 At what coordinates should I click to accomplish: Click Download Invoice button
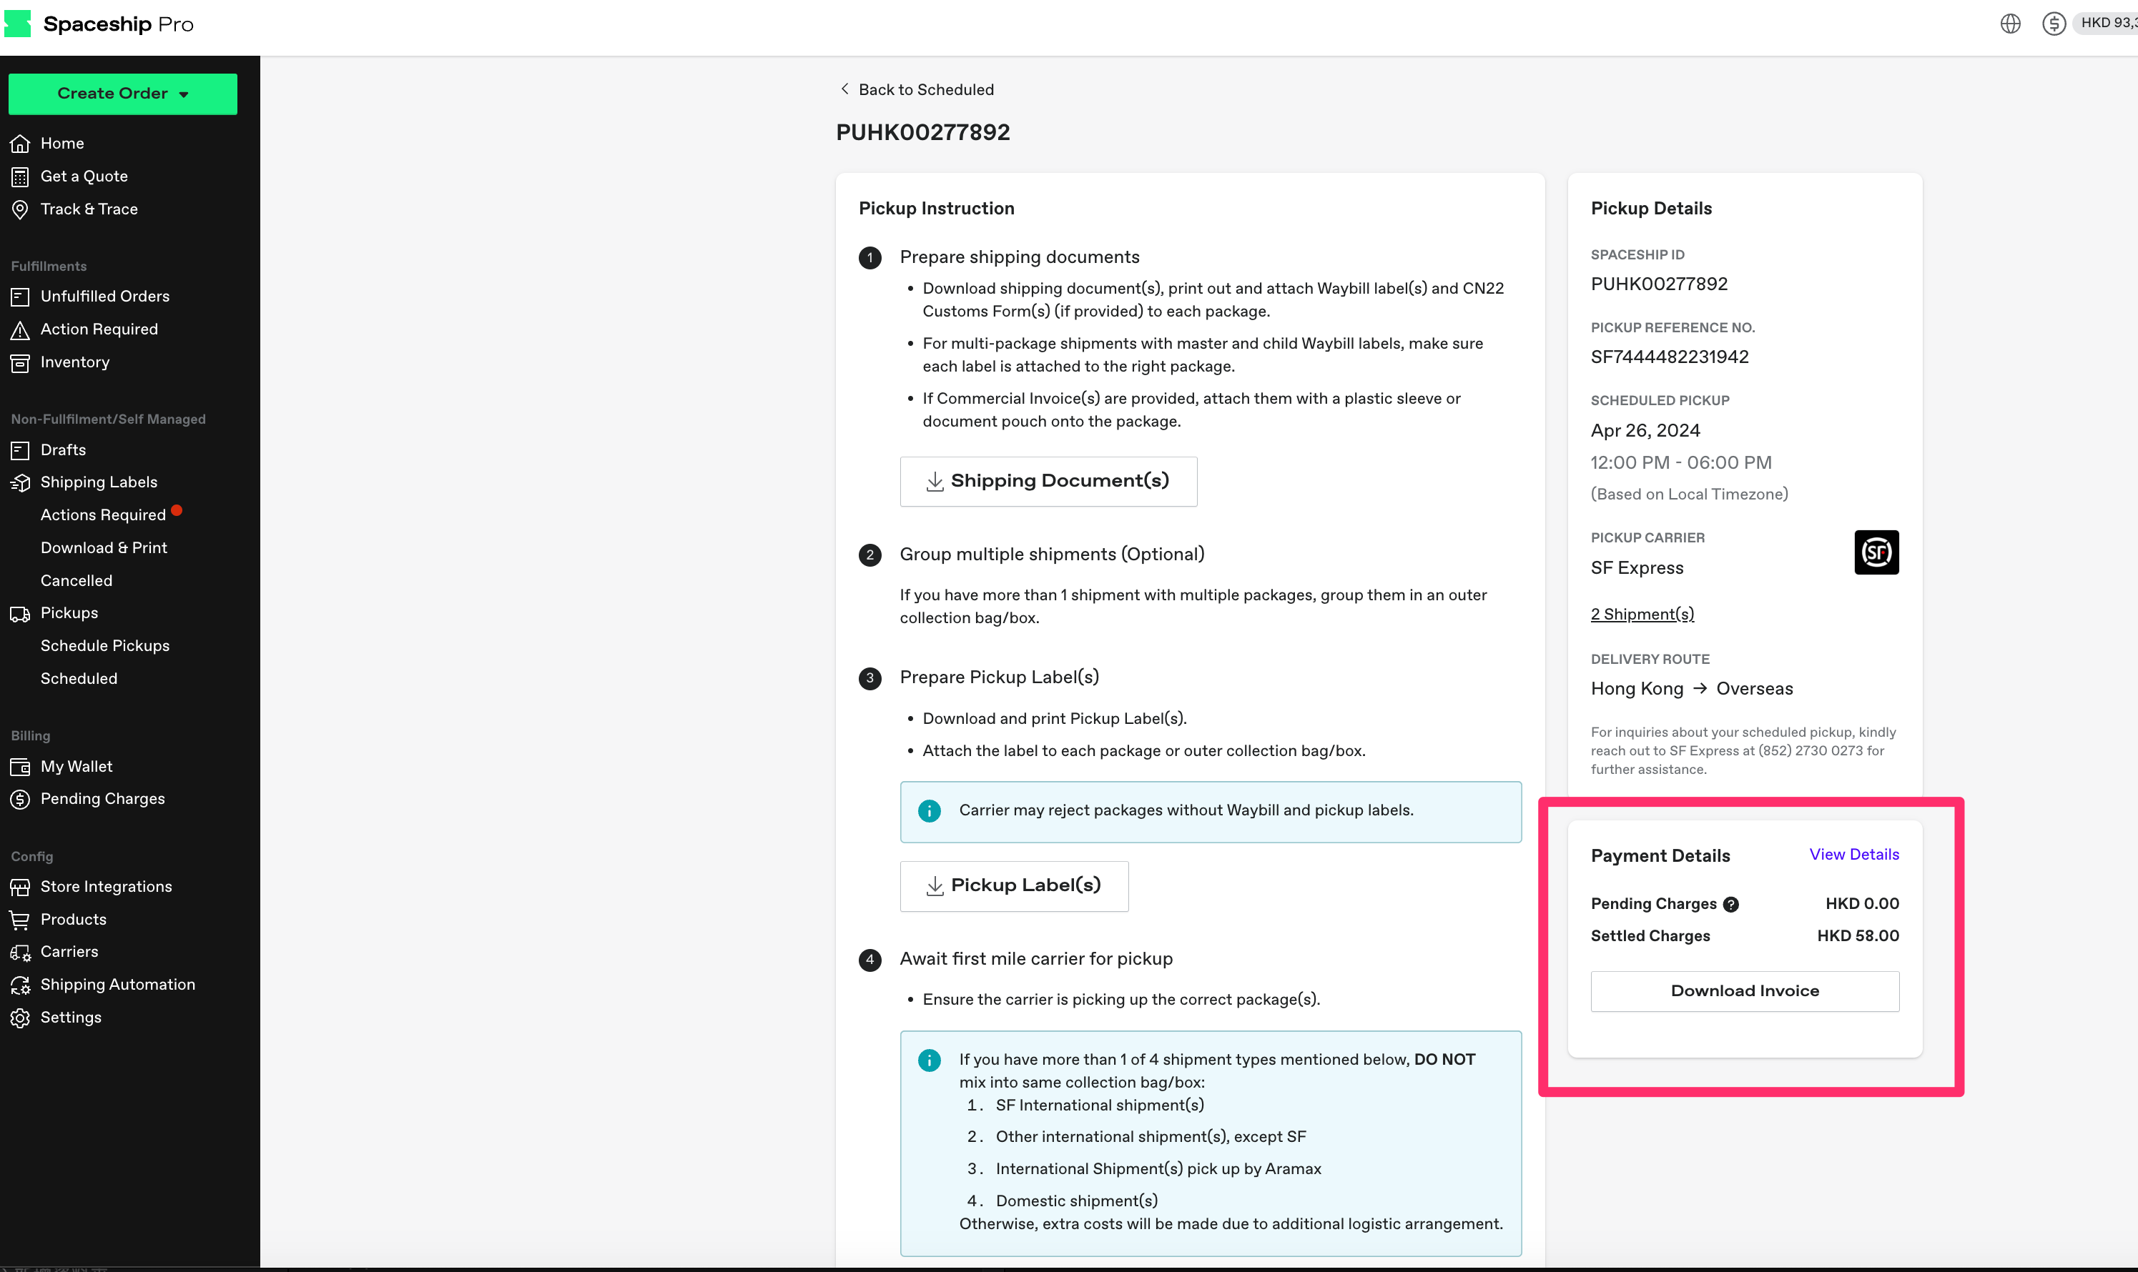1745,990
